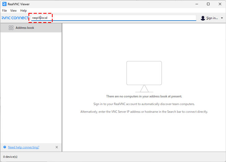Maximize the RealVNC Viewer window
Image resolution: width=226 pixels, height=162 pixels.
[208, 4]
